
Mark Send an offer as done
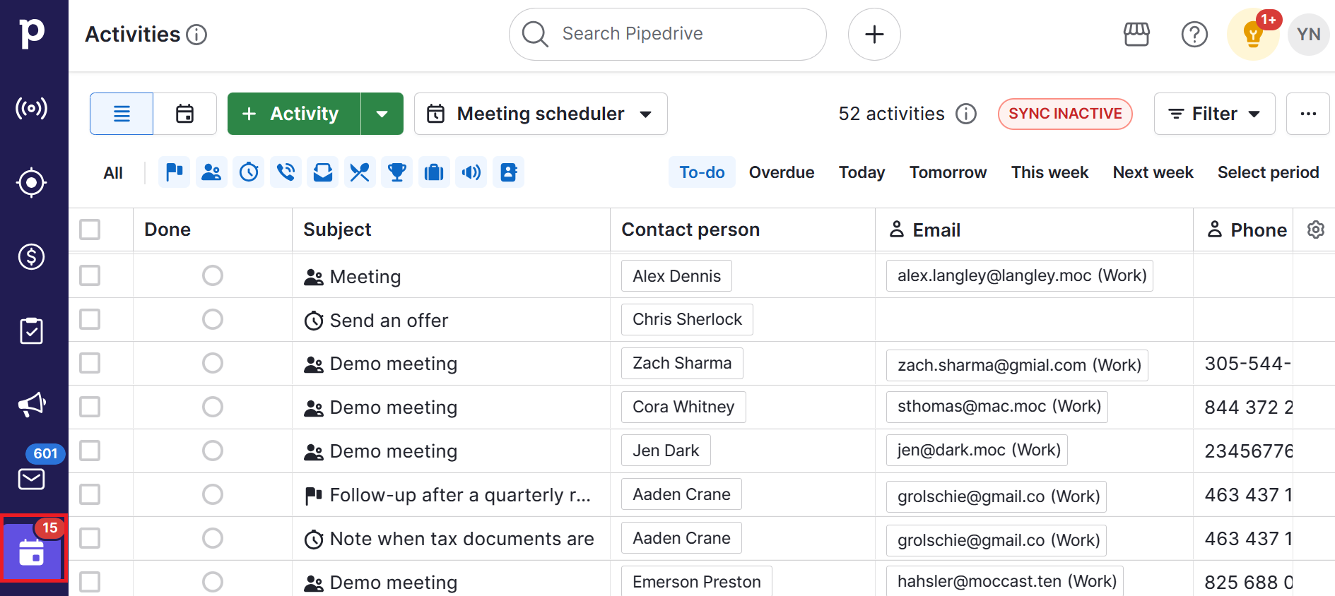[x=213, y=319]
